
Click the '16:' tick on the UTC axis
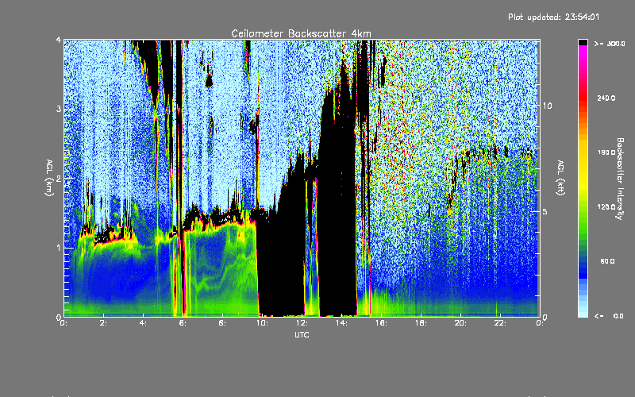pyautogui.click(x=381, y=323)
